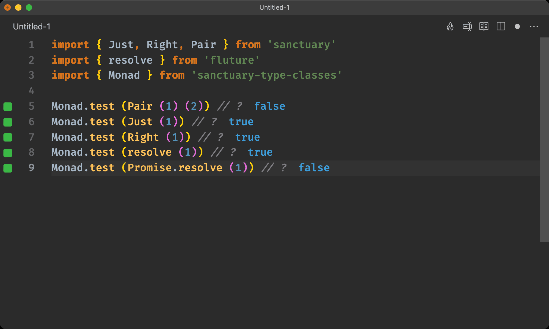
Task: Click the yellow minimize window button
Action: (x=18, y=7)
